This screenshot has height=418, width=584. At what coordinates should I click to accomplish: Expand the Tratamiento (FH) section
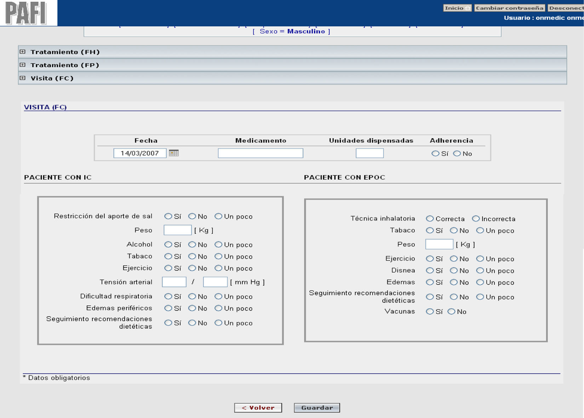click(23, 52)
